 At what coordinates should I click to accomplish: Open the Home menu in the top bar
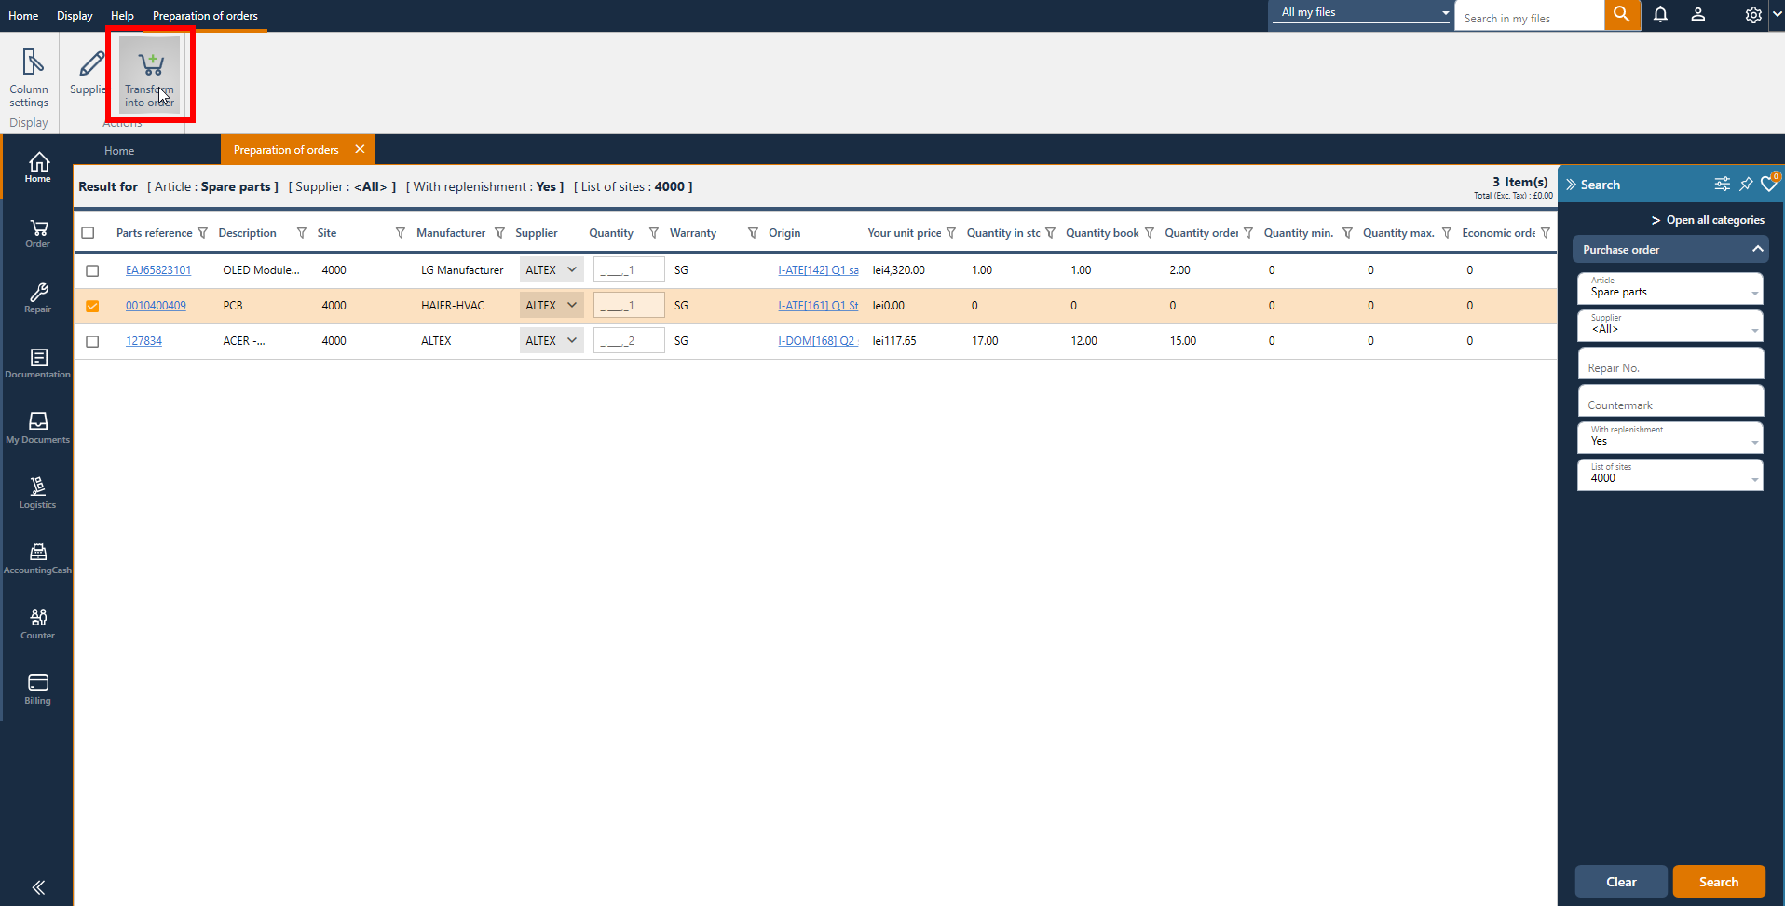pos(23,15)
